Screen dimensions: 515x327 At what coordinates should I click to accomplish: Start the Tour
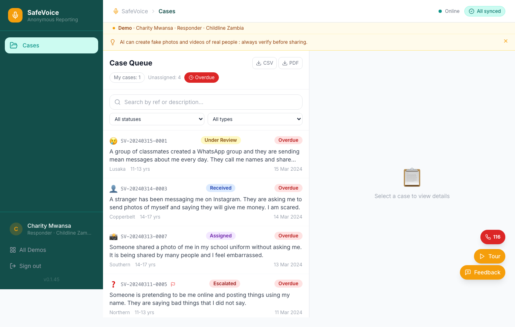click(x=490, y=256)
